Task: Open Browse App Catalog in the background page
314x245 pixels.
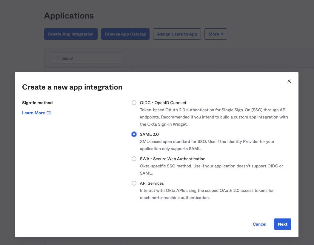Action: (x=125, y=34)
